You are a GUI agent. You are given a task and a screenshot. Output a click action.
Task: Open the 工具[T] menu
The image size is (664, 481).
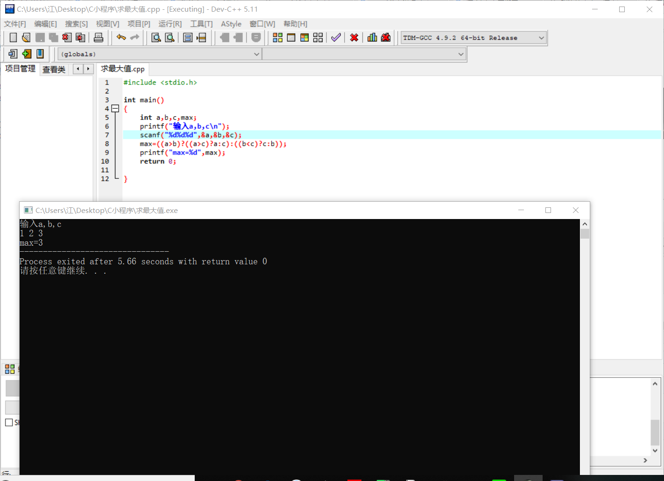coord(201,24)
